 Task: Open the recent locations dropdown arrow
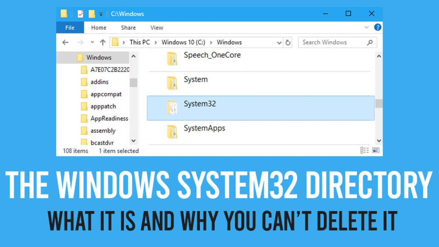92,42
